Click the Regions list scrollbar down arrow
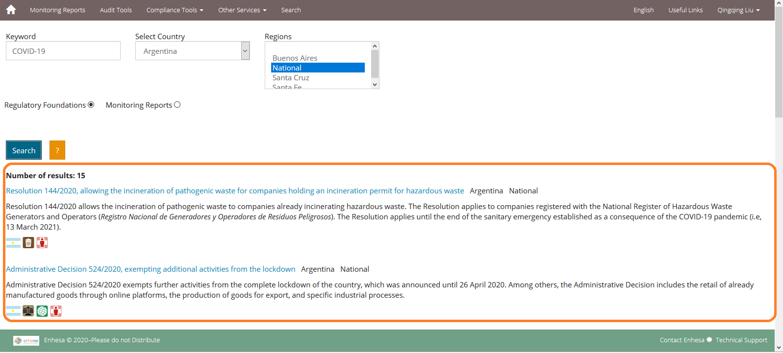The image size is (783, 353). coord(375,85)
